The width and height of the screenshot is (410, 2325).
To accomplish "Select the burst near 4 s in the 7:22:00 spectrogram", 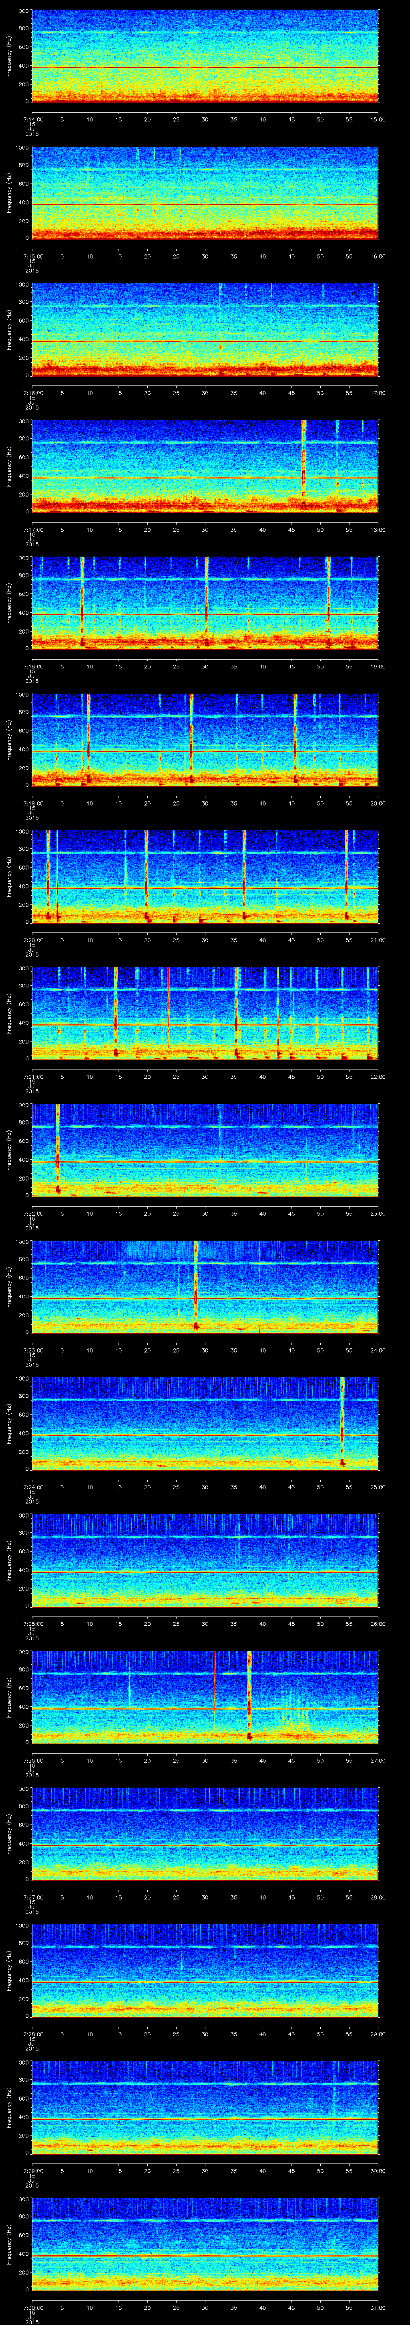I will (58, 1150).
